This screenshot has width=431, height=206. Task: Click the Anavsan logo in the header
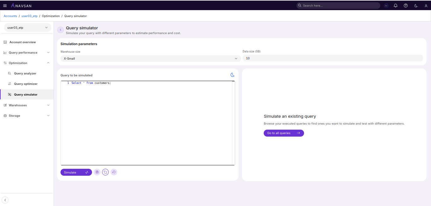21,5
